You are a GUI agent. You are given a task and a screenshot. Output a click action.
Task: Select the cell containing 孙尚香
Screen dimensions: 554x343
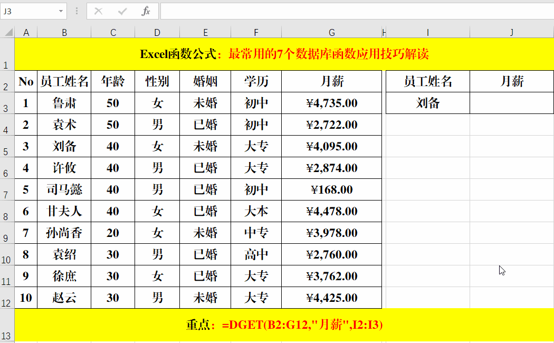[64, 233]
